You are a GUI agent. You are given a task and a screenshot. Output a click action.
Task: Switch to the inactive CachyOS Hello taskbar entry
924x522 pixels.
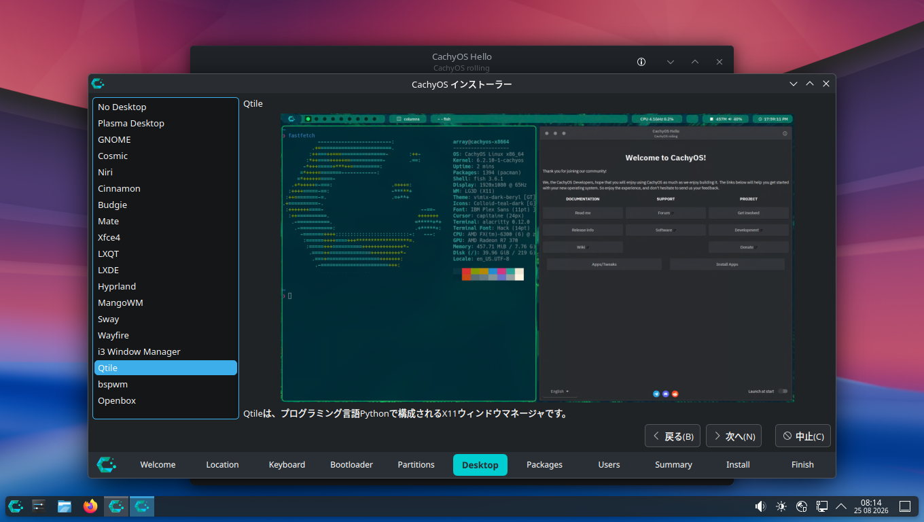[x=116, y=506]
